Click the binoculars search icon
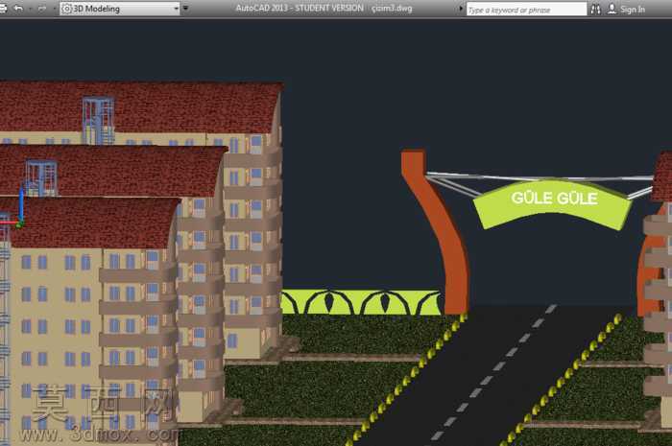 (595, 9)
